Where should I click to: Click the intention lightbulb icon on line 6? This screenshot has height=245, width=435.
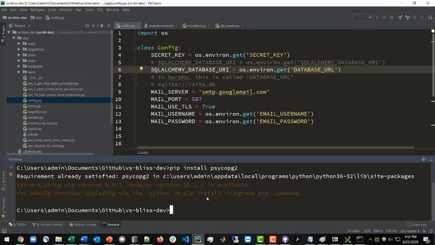[141, 69]
